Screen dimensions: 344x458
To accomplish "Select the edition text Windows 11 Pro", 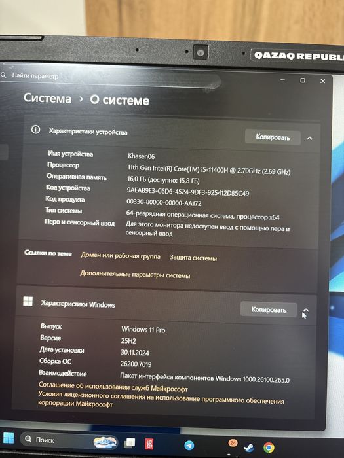I will (143, 330).
